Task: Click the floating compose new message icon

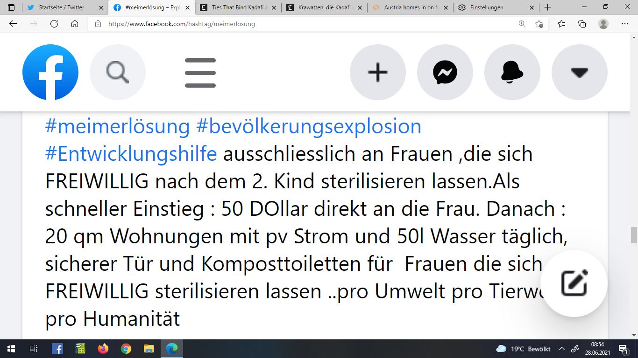Action: tap(574, 283)
